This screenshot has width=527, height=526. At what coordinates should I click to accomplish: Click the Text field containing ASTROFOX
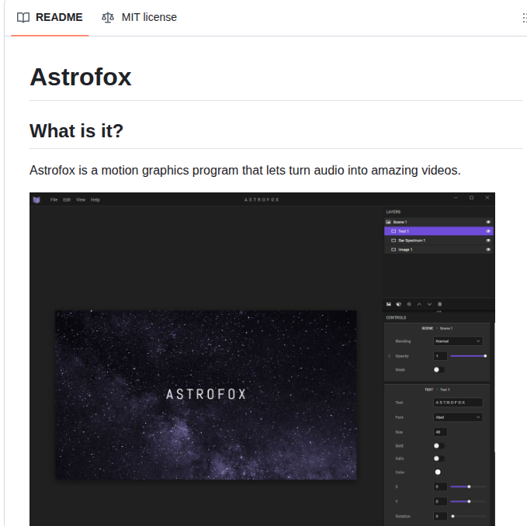point(458,403)
